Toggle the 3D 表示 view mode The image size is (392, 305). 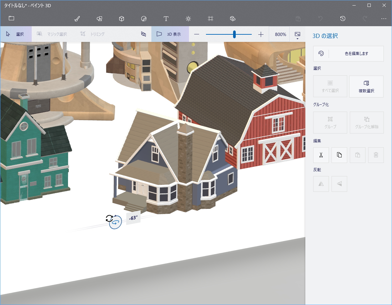tap(170, 34)
